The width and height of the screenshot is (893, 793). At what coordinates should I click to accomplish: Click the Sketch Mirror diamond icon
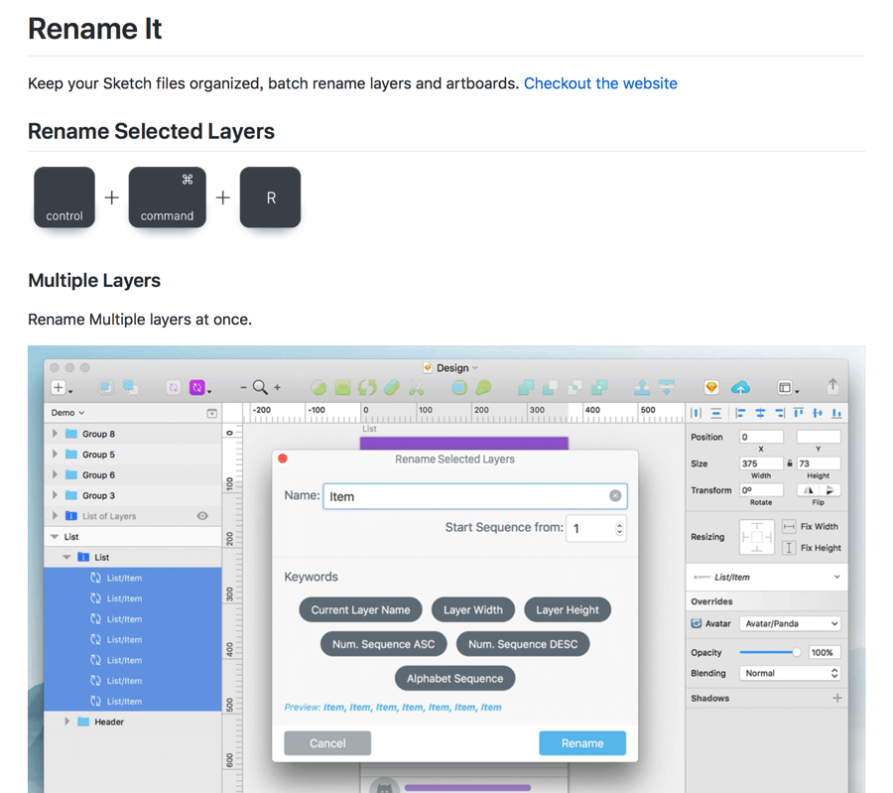(x=711, y=387)
